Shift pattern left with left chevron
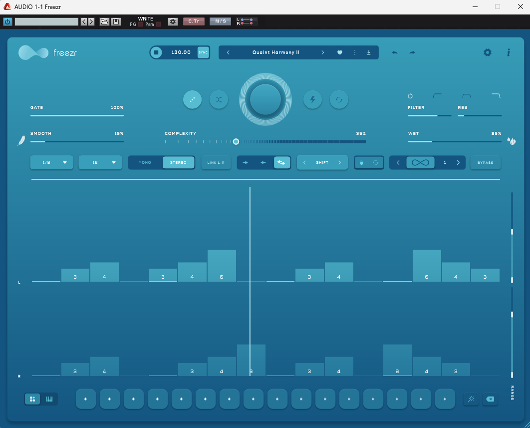This screenshot has height=428, width=530. 304,163
